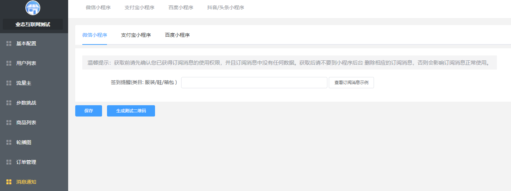Open 抖音/头条小程序 tab
This screenshot has width=511, height=191.
click(226, 7)
